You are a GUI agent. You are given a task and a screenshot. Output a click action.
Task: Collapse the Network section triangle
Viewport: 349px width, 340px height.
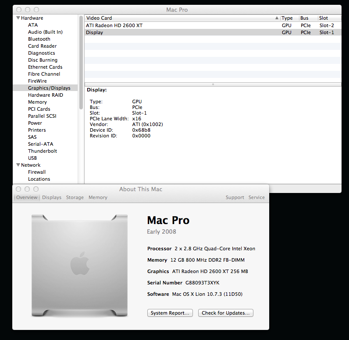(18, 165)
